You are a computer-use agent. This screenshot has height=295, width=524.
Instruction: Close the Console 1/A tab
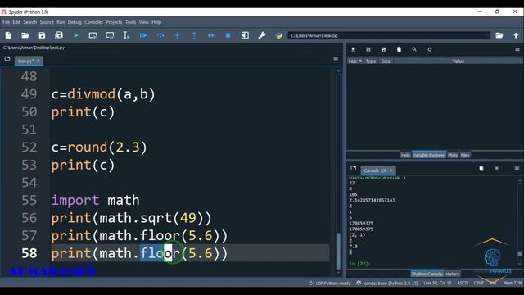pyautogui.click(x=391, y=170)
